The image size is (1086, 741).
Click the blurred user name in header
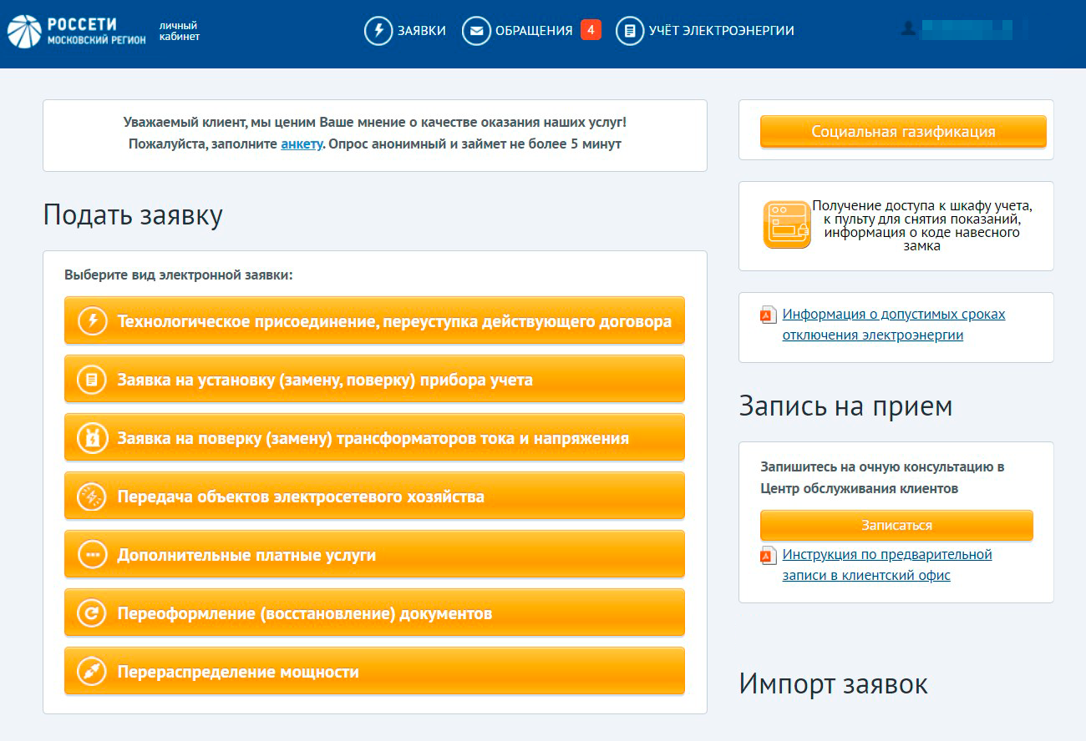tap(965, 30)
